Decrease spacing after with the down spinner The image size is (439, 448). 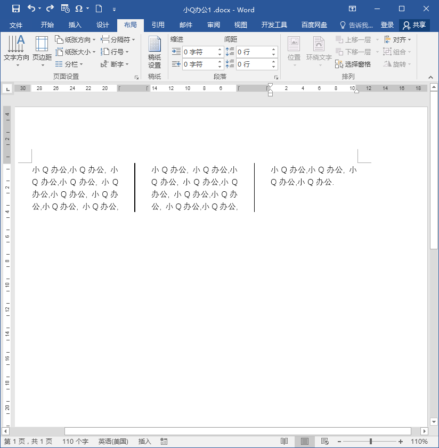click(x=273, y=67)
